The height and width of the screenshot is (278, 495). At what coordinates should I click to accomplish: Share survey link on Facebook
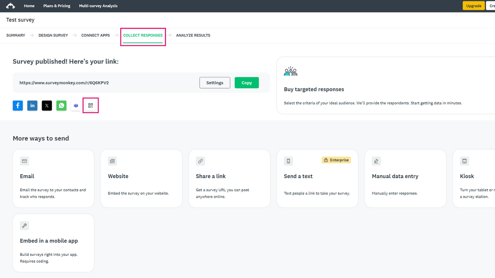click(18, 105)
